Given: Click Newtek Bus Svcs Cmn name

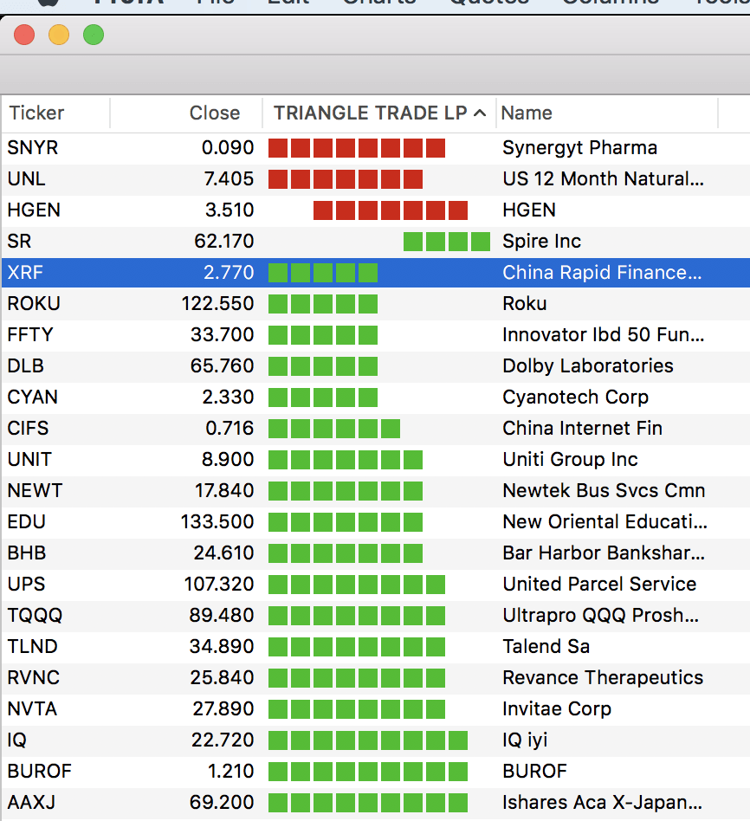Looking at the screenshot, I should (x=604, y=491).
